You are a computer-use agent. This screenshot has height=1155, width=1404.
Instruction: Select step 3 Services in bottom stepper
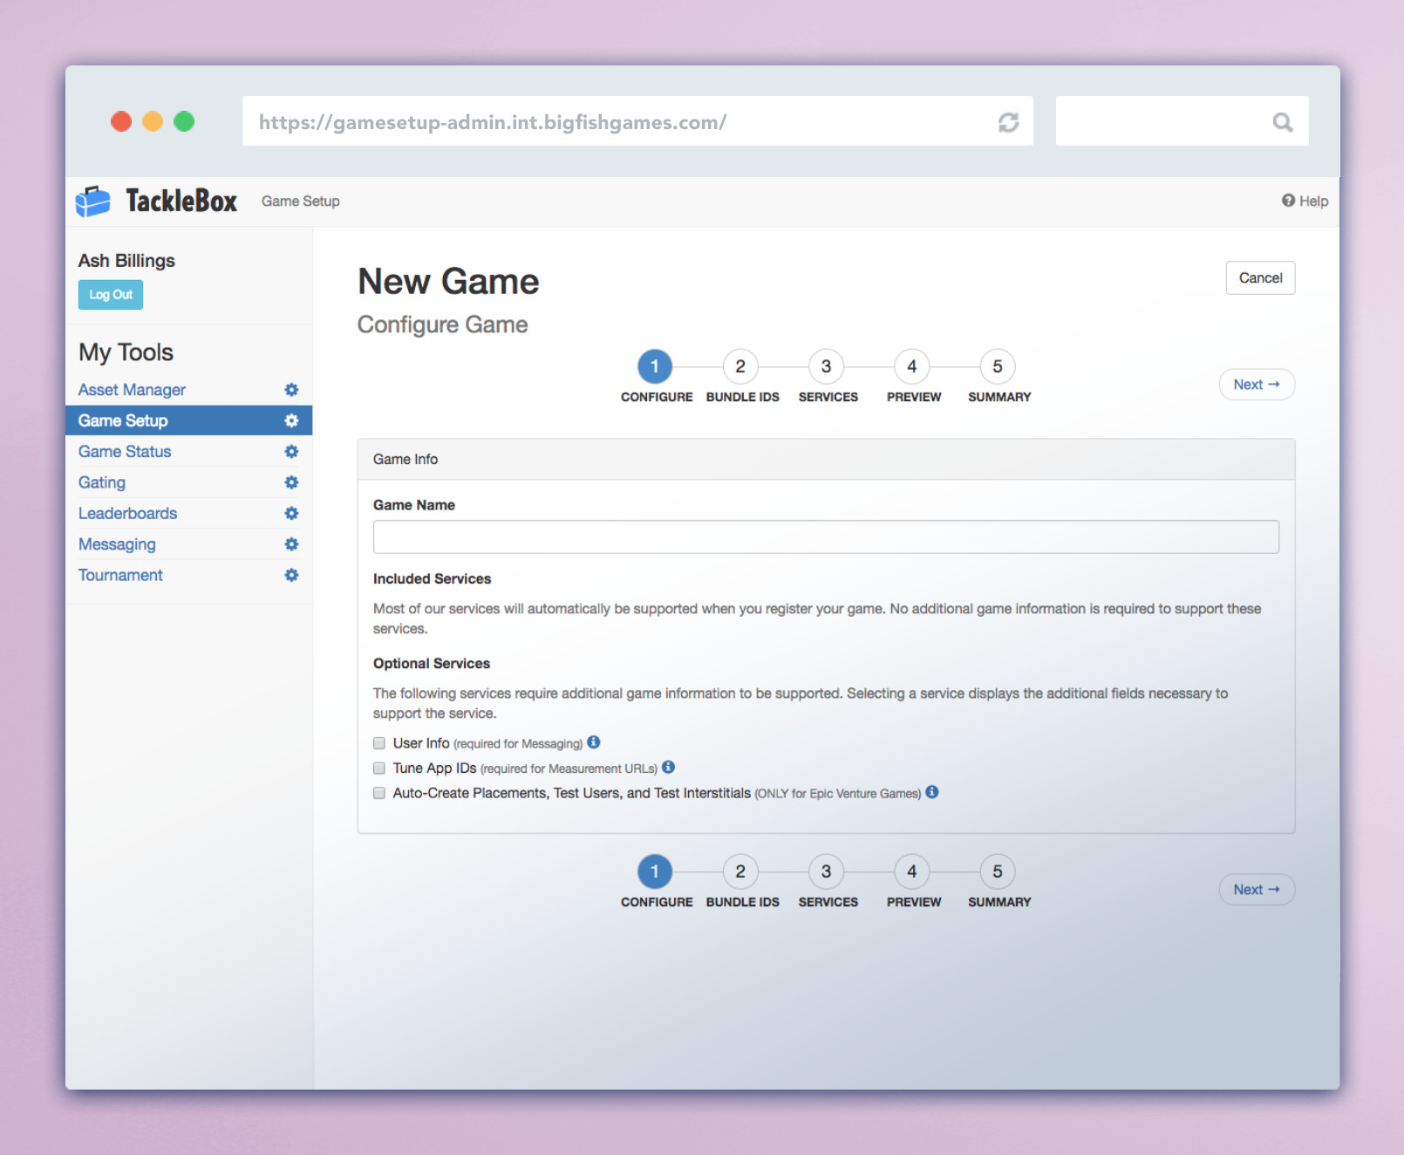(826, 871)
